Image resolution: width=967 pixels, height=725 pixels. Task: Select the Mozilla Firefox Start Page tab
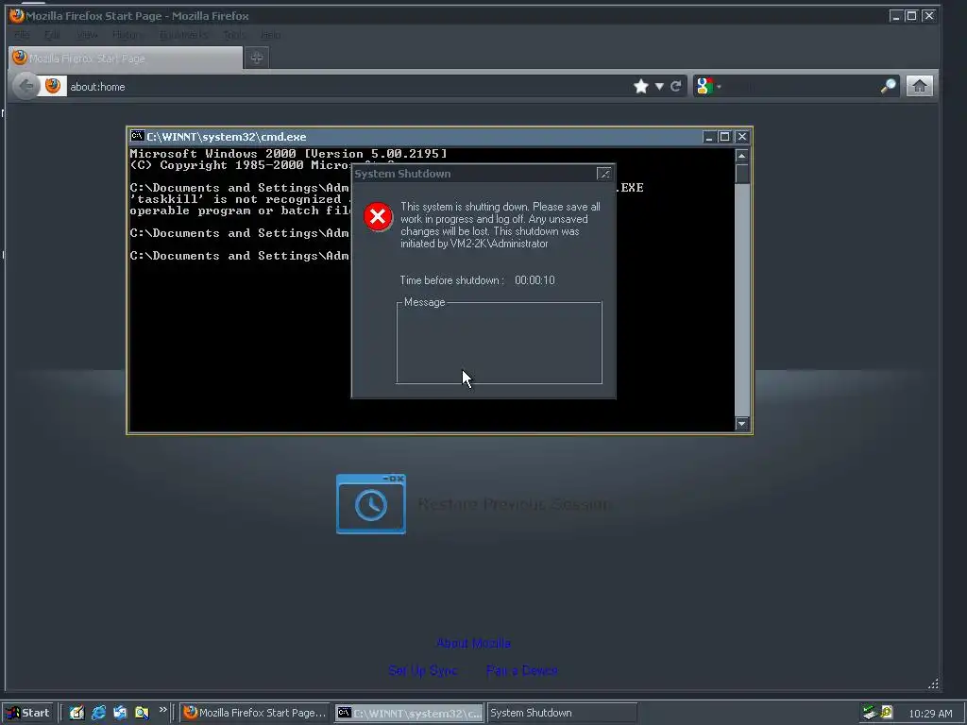pyautogui.click(x=126, y=58)
